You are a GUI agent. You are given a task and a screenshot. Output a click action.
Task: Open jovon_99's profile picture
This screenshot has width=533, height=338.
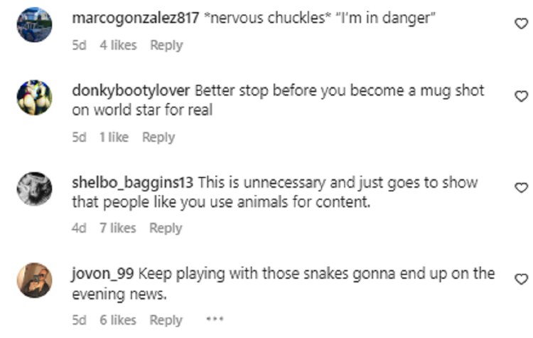[x=34, y=280]
